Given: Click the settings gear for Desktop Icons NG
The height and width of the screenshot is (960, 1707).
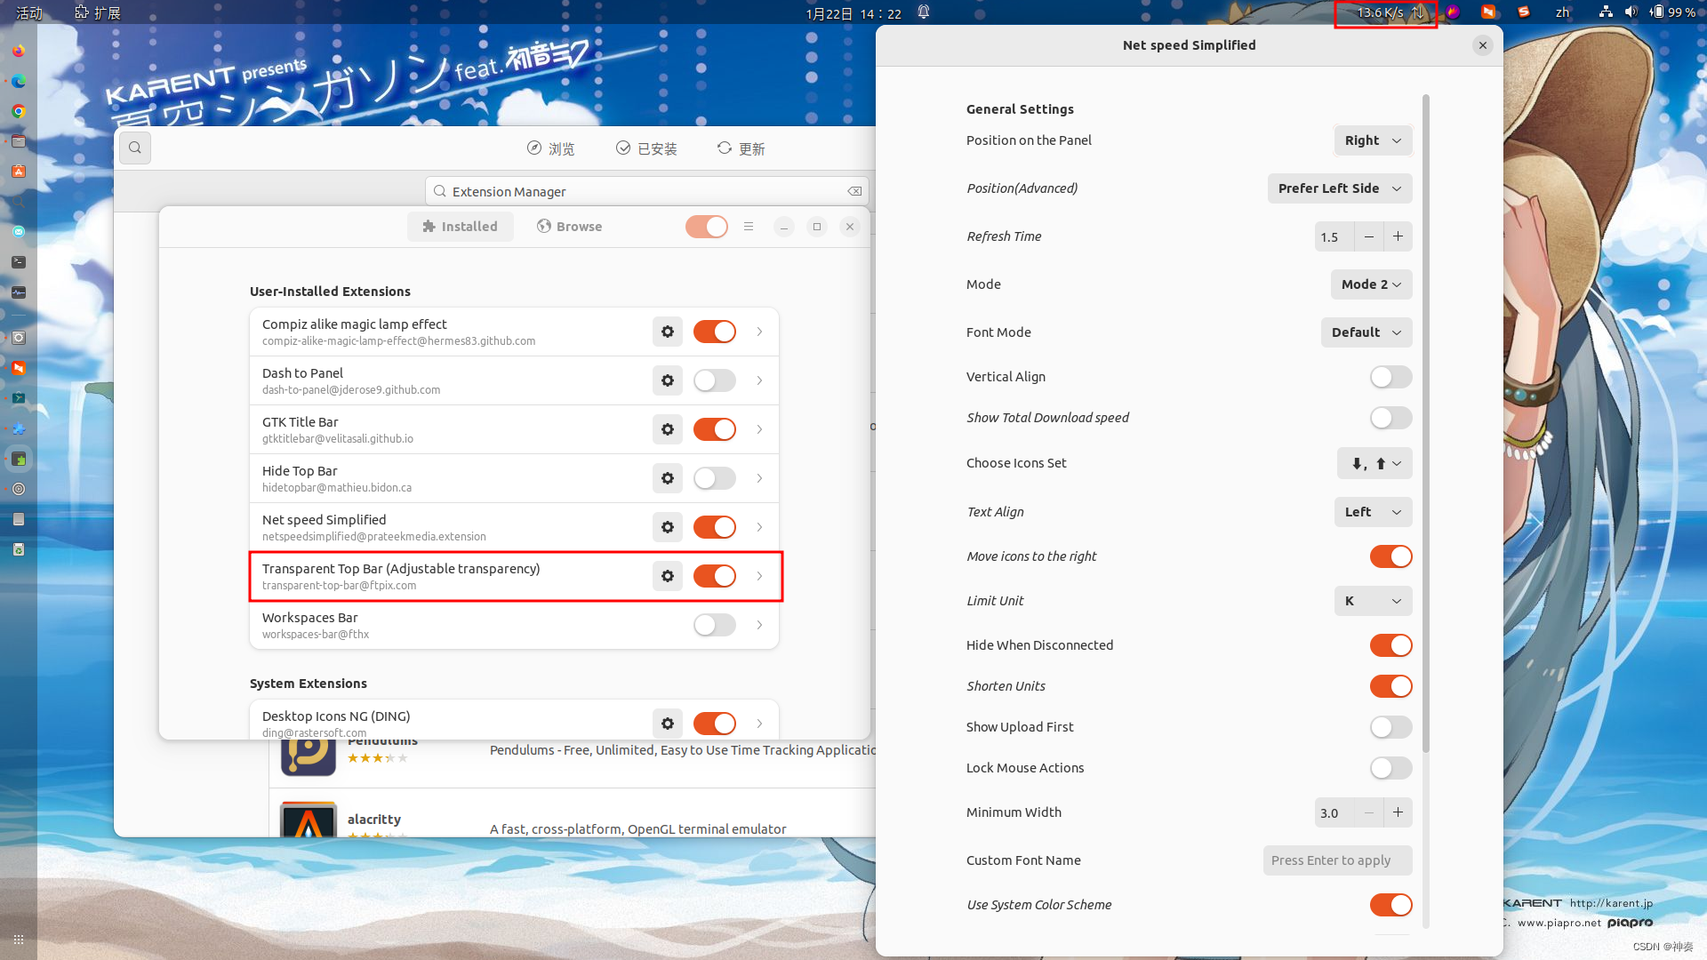Looking at the screenshot, I should [x=669, y=722].
